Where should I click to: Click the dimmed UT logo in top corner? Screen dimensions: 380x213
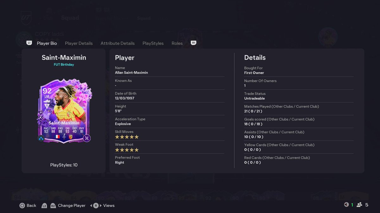[x=26, y=18]
